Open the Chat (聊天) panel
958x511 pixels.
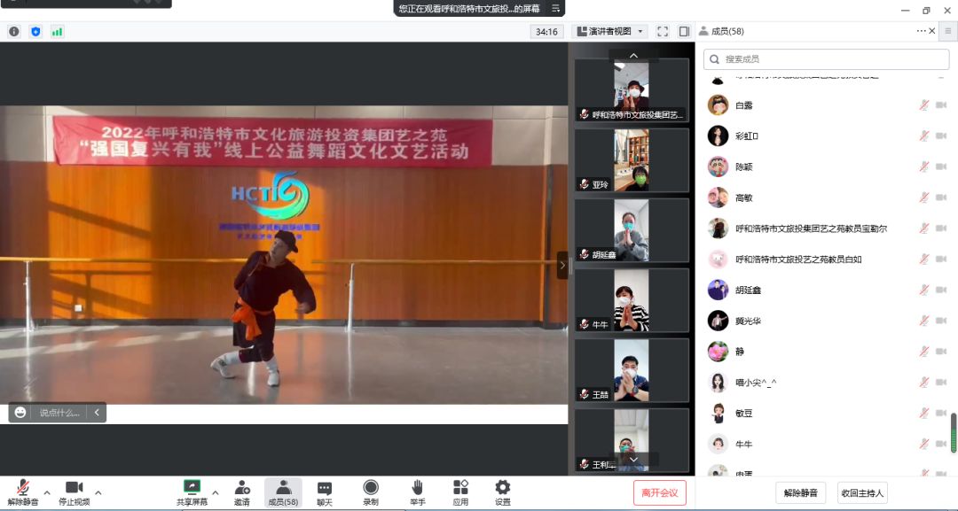(x=325, y=492)
